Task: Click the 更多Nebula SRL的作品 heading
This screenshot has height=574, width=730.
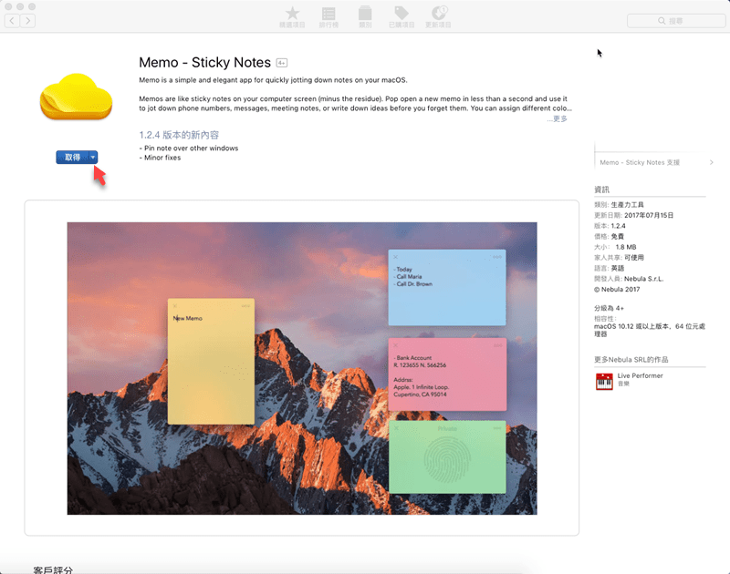Action: [631, 359]
